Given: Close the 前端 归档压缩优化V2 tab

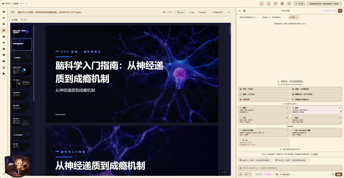Looking at the screenshot, I should click(257, 17).
